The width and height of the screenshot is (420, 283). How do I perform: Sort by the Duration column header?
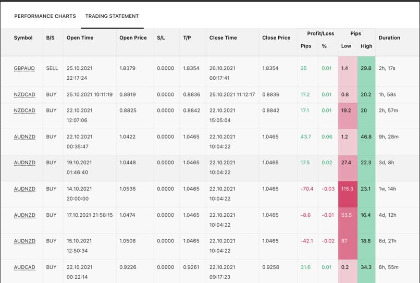[x=389, y=38]
